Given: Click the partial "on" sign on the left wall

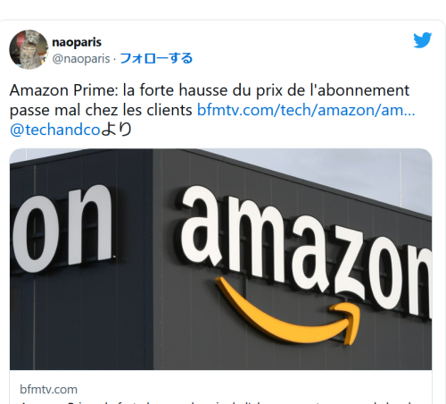Looking at the screenshot, I should pyautogui.click(x=61, y=228).
